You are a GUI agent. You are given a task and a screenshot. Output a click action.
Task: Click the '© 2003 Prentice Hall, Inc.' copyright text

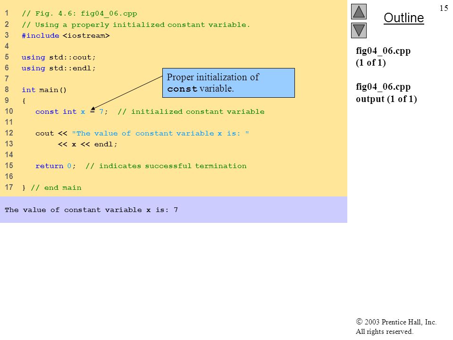click(x=396, y=322)
